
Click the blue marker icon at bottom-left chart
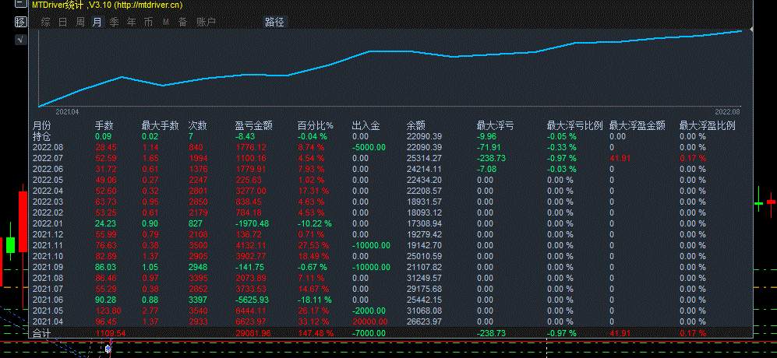point(108,349)
